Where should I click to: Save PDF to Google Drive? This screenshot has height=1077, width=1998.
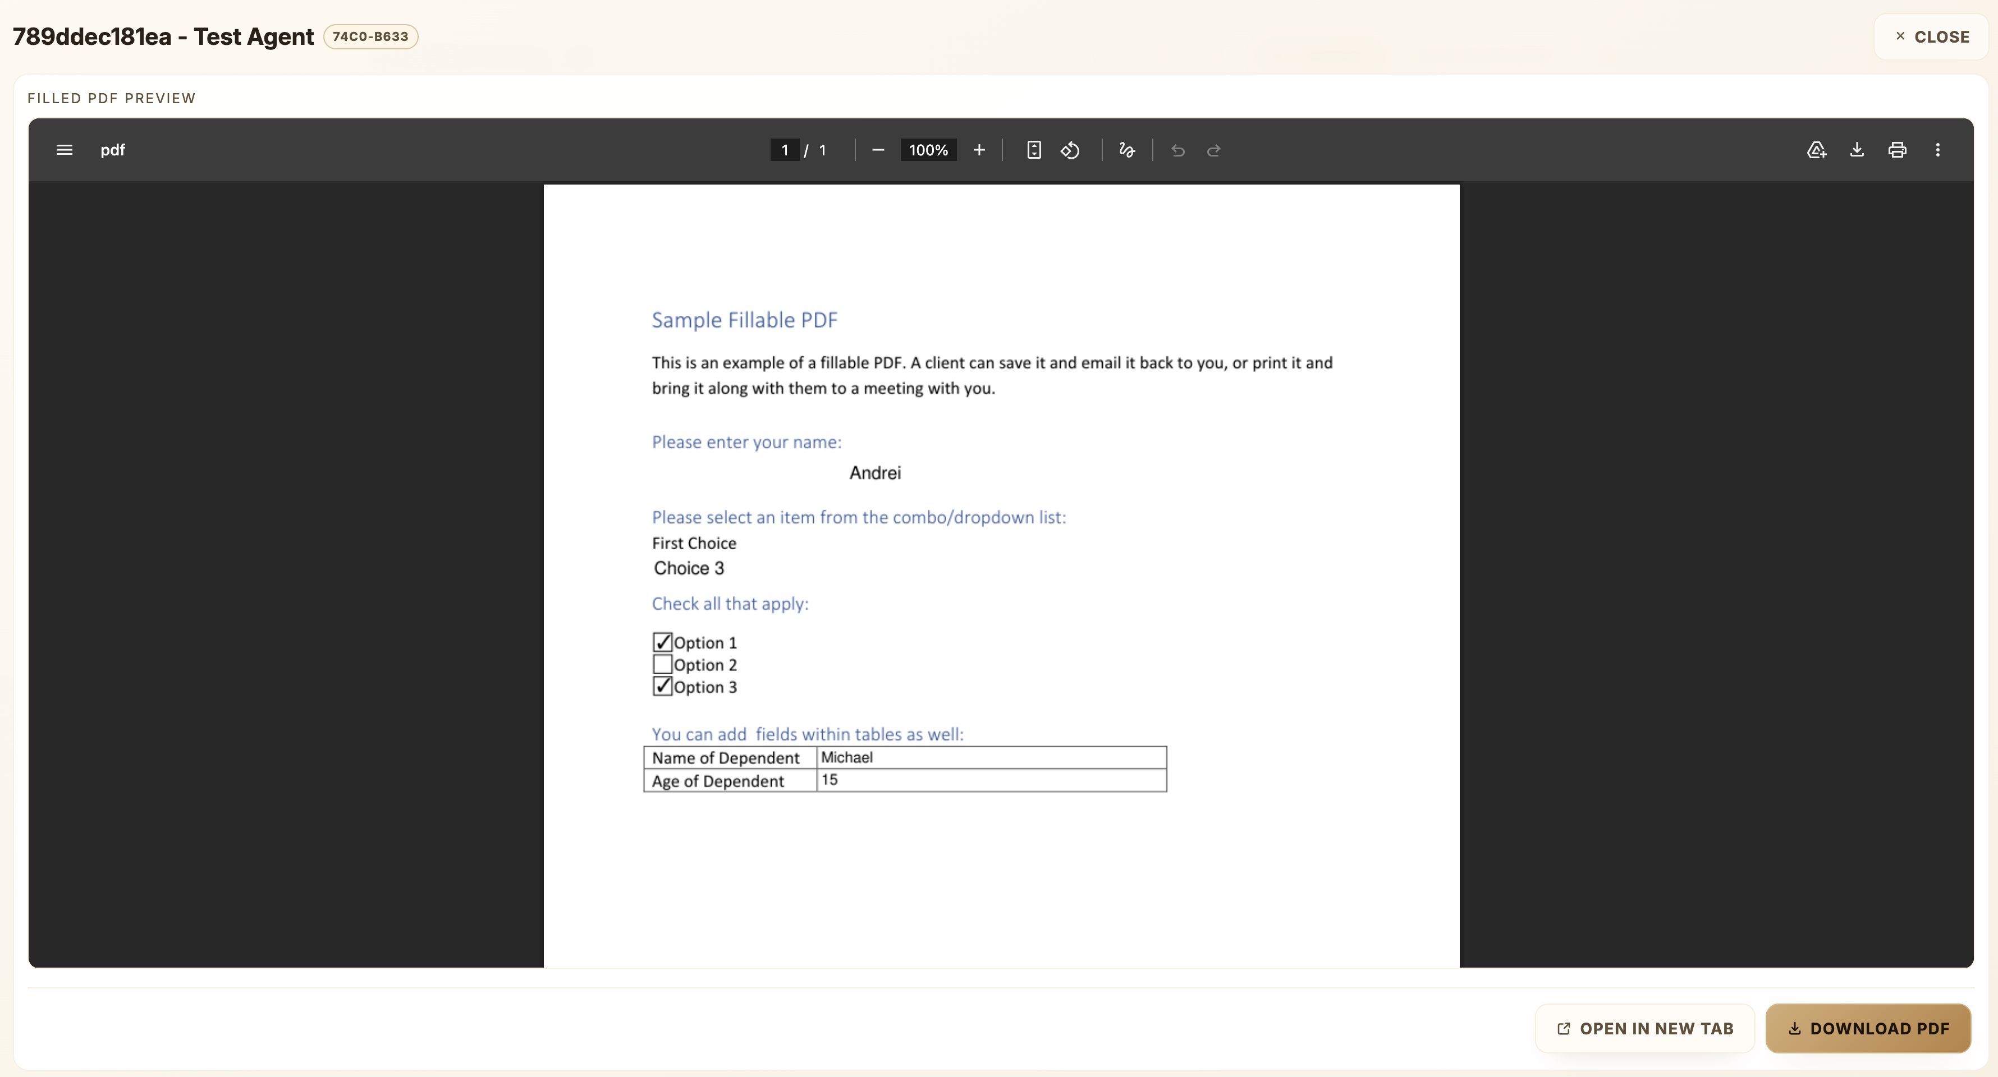(1817, 150)
